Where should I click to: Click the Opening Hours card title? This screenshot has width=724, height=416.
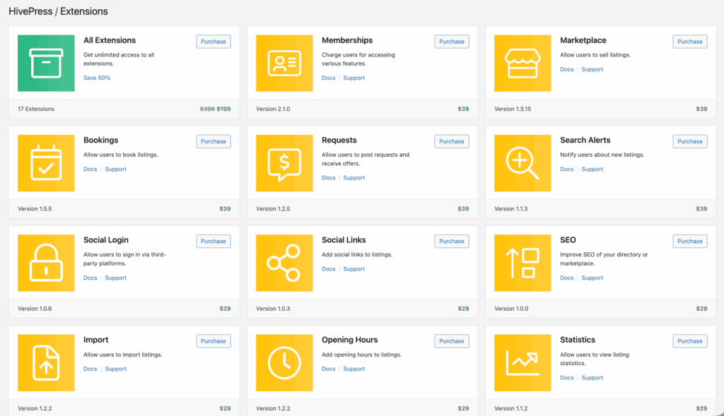(349, 340)
